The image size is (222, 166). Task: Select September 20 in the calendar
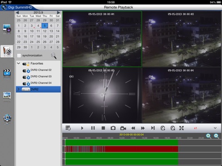click(51, 36)
